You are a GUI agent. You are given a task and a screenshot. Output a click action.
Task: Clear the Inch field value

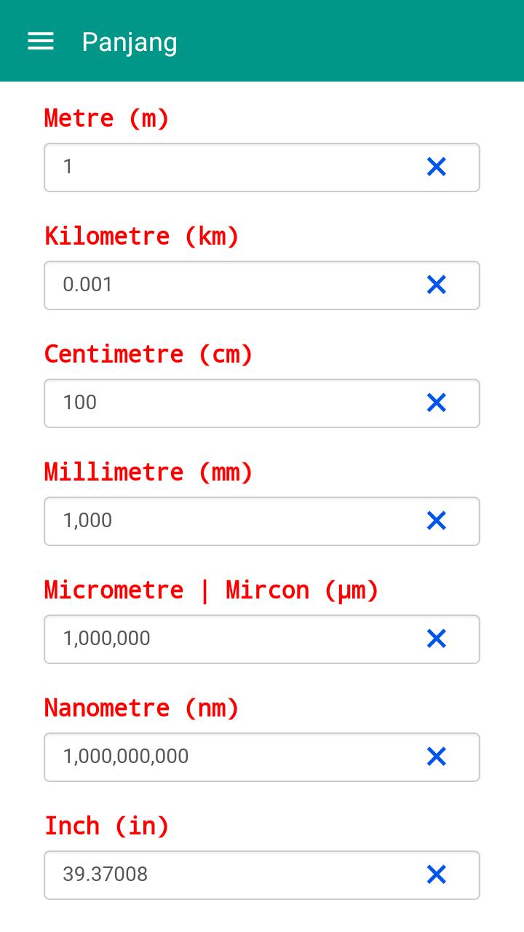click(436, 875)
